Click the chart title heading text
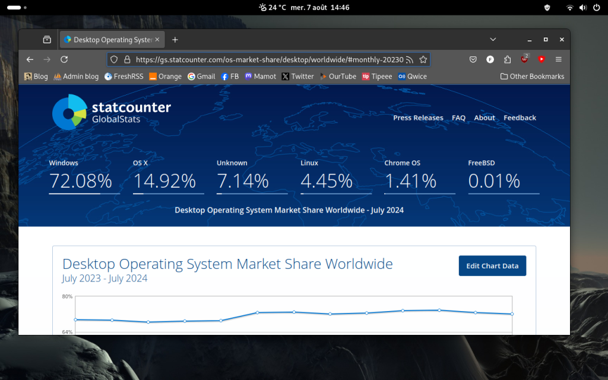 [227, 264]
